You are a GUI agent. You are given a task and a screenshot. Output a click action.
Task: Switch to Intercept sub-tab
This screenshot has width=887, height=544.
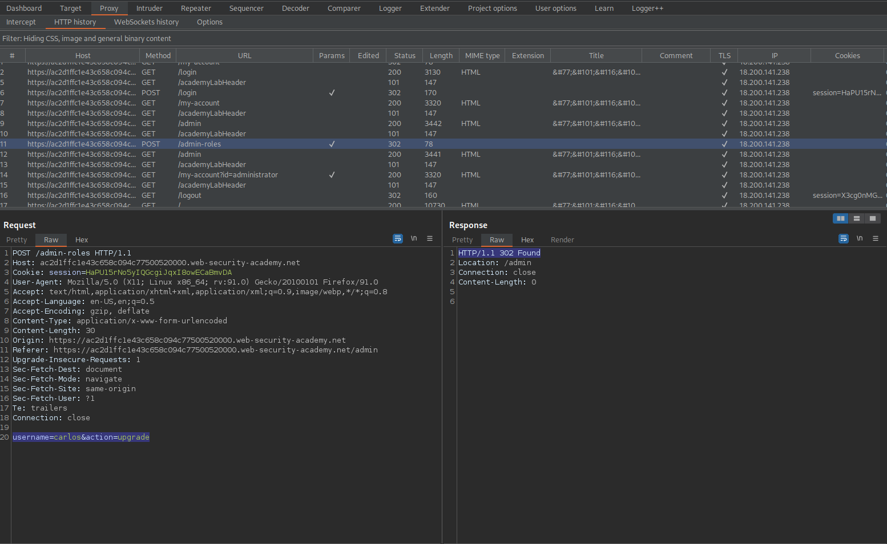pos(21,22)
